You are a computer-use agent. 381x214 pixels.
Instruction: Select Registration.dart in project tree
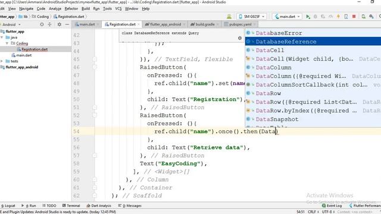pyautogui.click(x=35, y=49)
